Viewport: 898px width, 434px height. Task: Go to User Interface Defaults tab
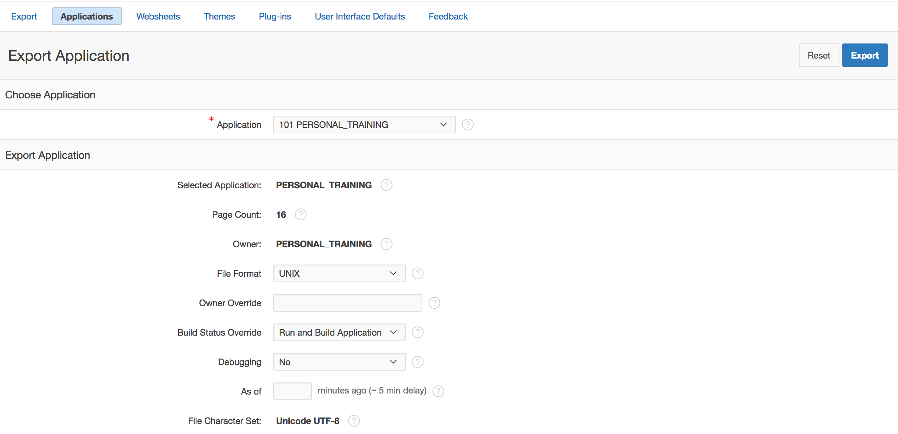click(359, 17)
